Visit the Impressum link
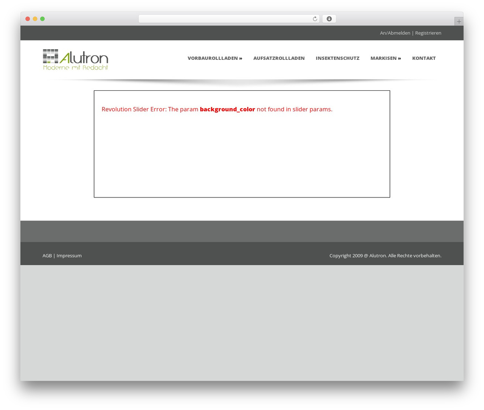This screenshot has width=484, height=410. (x=69, y=256)
